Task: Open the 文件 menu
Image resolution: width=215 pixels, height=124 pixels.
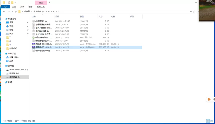Action: [x=5, y=7]
